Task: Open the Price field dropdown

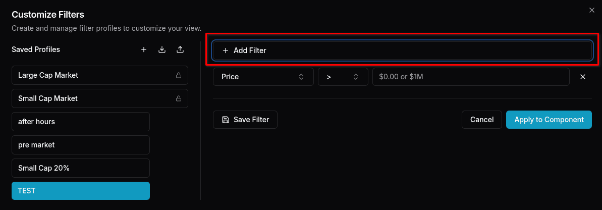Action: (x=263, y=77)
